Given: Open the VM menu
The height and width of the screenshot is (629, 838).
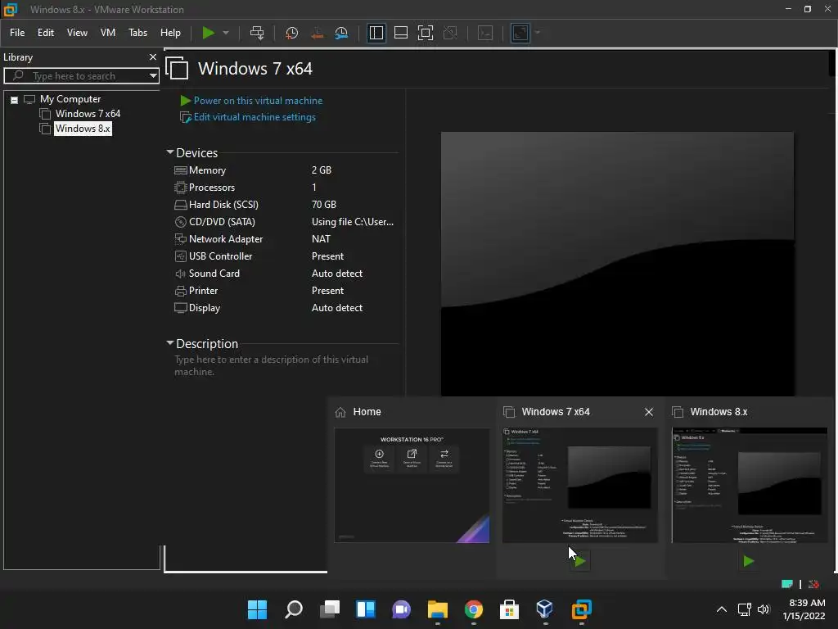Looking at the screenshot, I should [x=108, y=33].
